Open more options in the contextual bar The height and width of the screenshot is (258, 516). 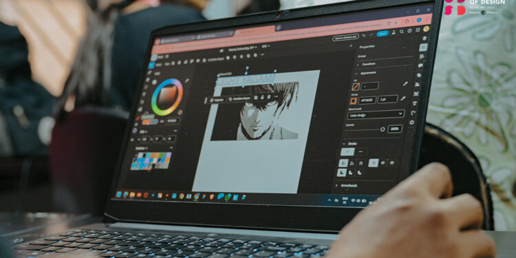click(x=276, y=96)
